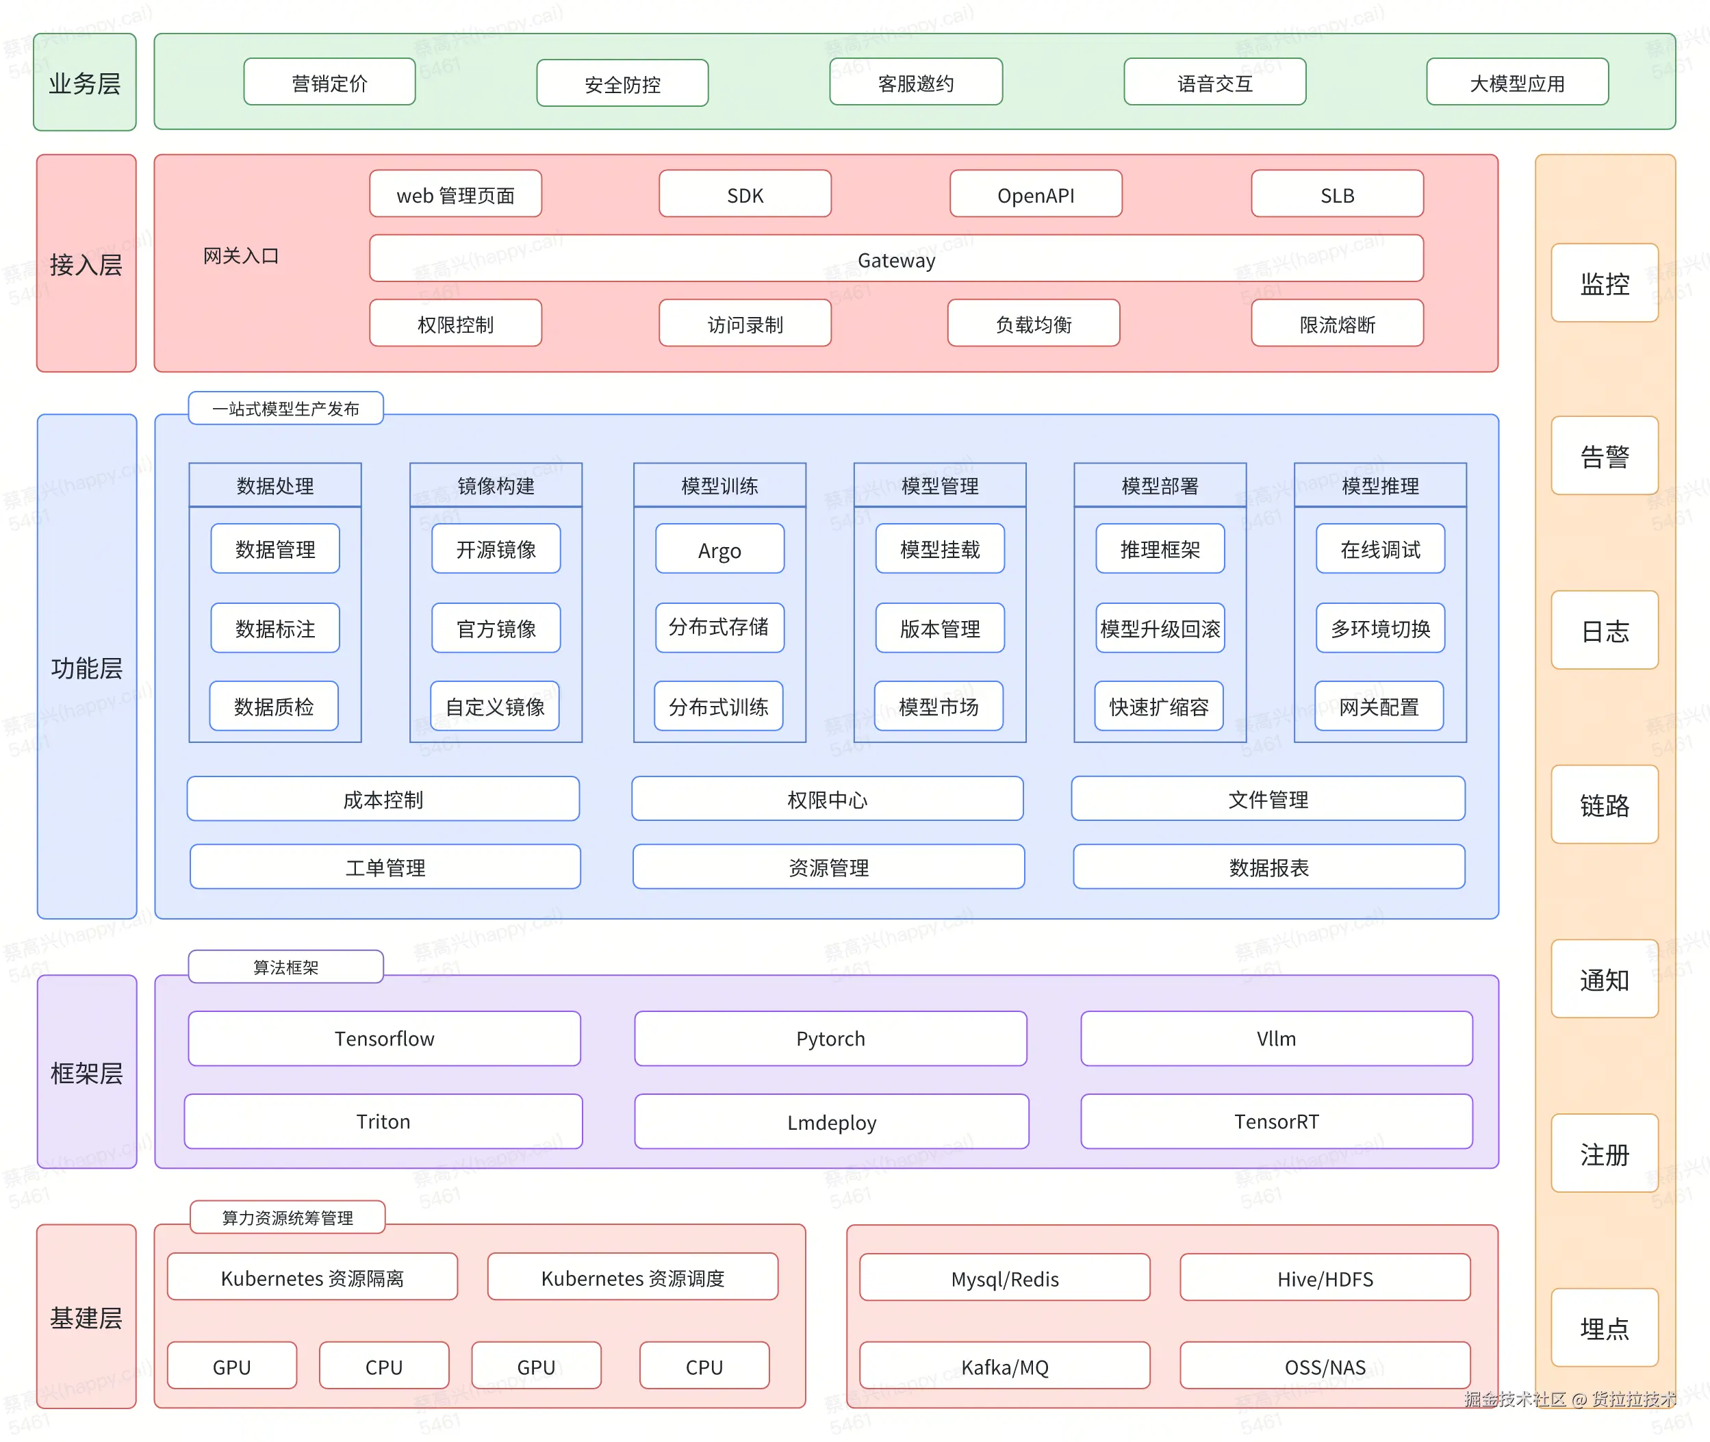Click the 监控 side panel box

tap(1604, 283)
